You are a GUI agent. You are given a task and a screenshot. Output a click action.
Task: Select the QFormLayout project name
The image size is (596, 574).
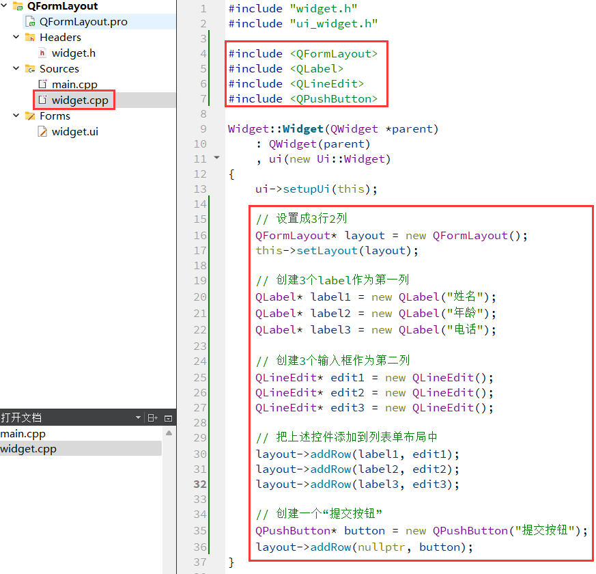62,6
